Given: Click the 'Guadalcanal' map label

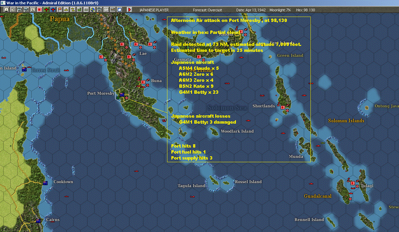Looking at the screenshot, I should (x=317, y=196).
